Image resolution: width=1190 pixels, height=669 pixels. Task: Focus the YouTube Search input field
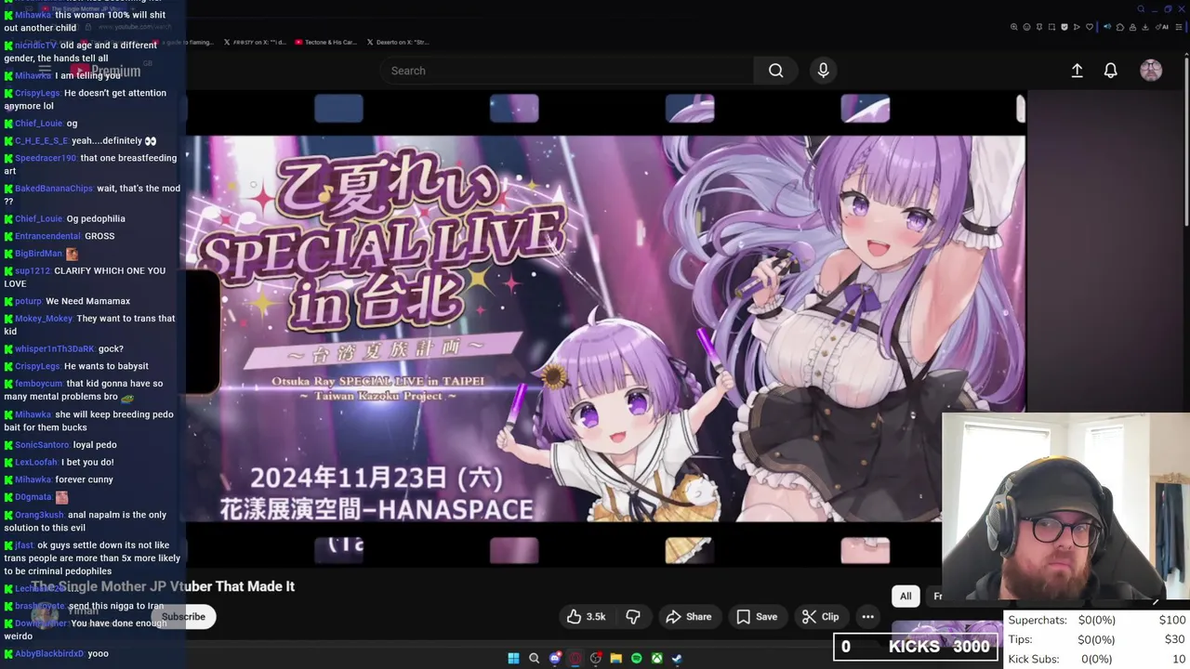click(567, 71)
